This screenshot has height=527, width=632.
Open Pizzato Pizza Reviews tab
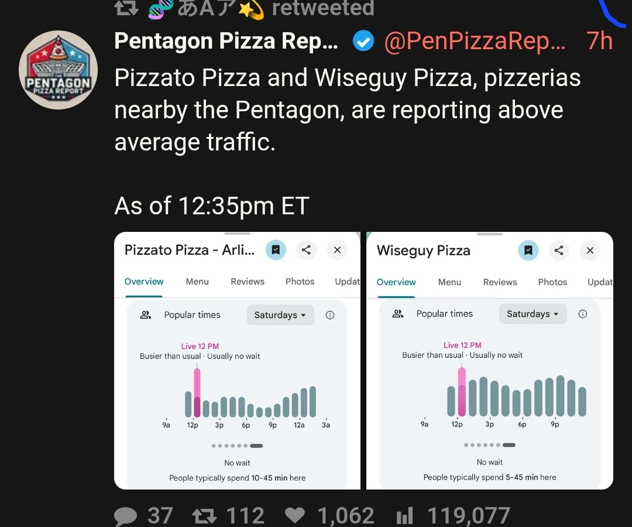coord(248,282)
